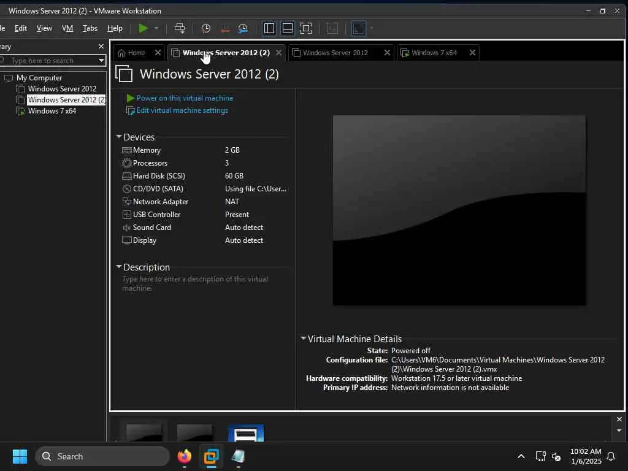Click the library search field

(50, 61)
